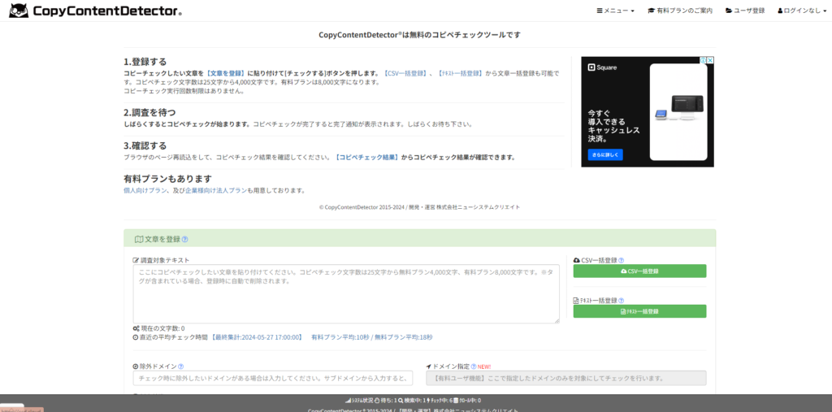Screen dimensions: 832x412
Task: Click the cloud icon beside CSV一括登録 label
Action: coord(577,260)
